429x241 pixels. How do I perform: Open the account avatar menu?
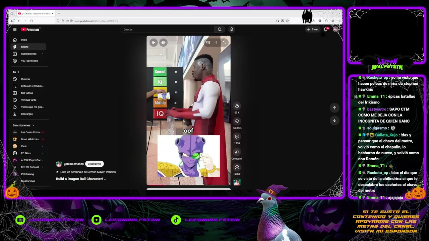335,29
